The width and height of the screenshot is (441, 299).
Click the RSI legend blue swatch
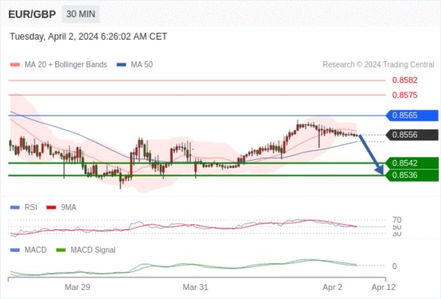tap(15, 208)
